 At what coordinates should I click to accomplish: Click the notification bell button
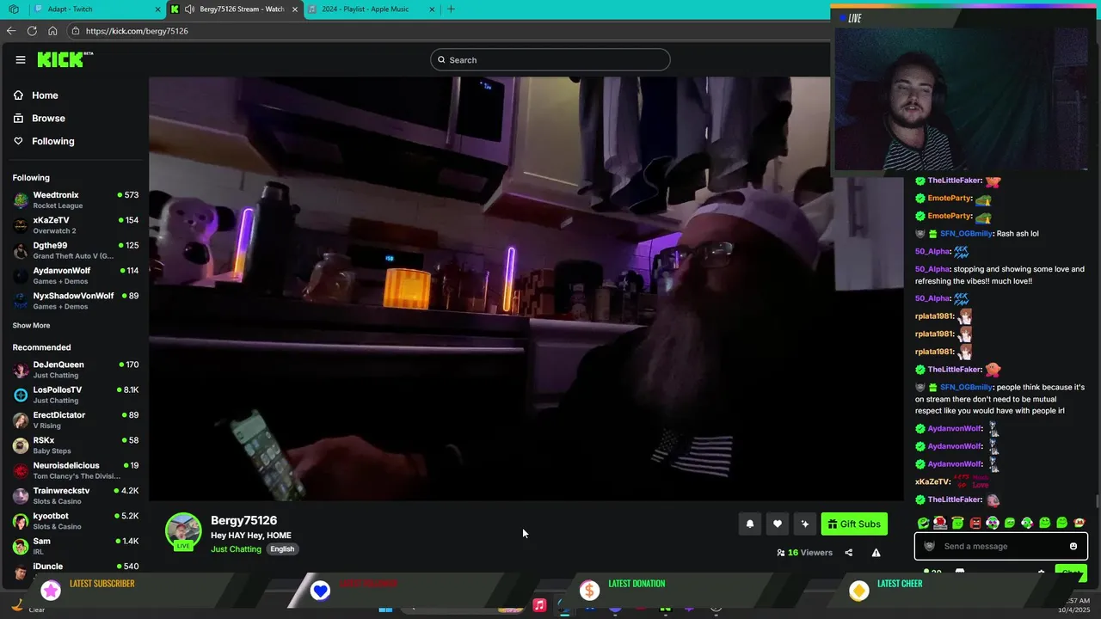click(x=750, y=524)
